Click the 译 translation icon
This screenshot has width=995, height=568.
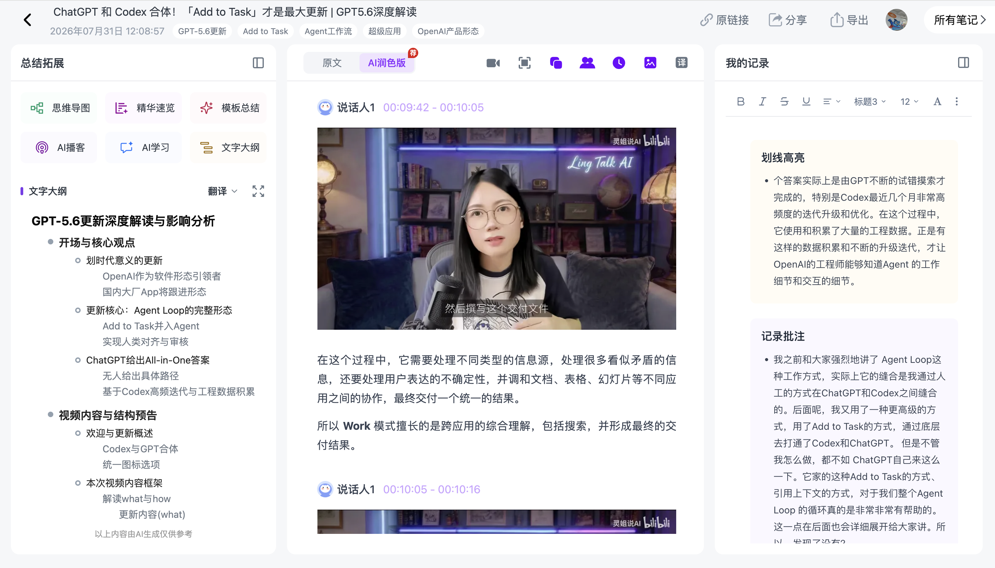coord(682,63)
